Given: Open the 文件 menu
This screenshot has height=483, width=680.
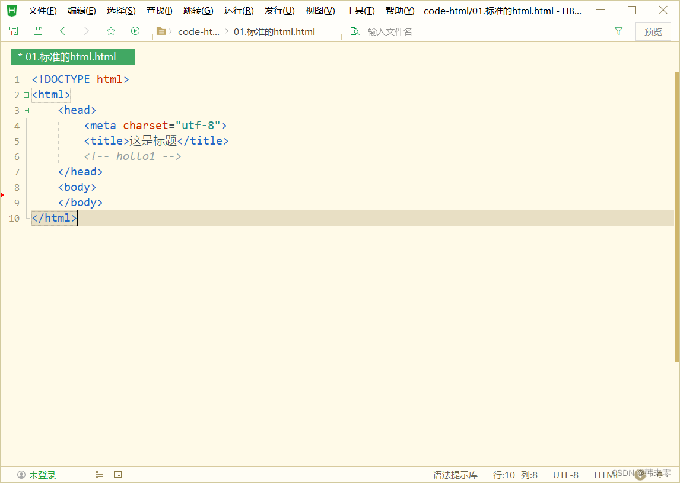Looking at the screenshot, I should point(42,10).
